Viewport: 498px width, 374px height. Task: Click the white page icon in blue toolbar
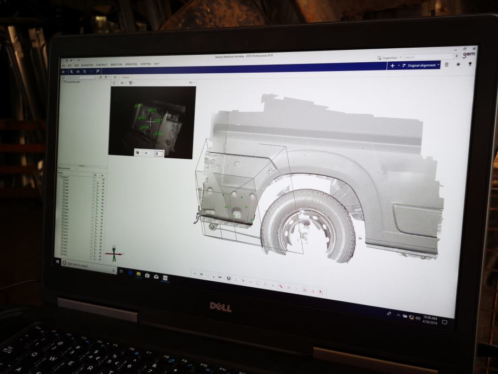98,71
